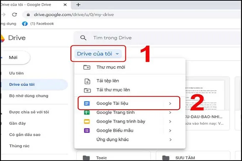This screenshot has width=242, height=161.
Task: Select Google Trang trình bày menu entry
Action: 130,122
